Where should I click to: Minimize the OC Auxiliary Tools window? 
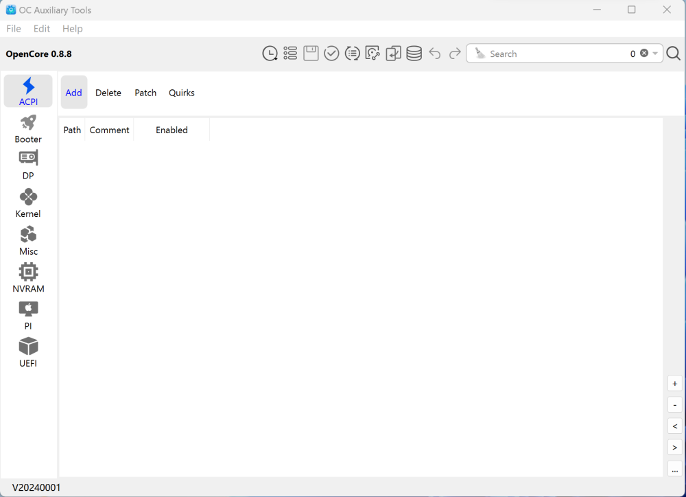(597, 10)
